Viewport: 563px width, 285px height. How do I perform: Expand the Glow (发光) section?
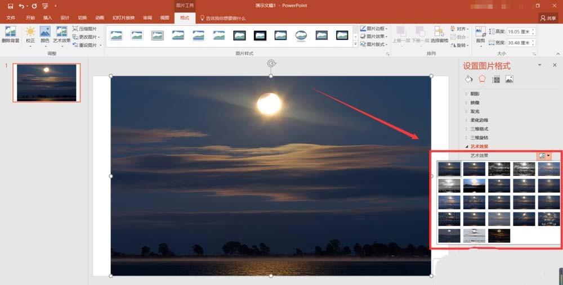[475, 111]
